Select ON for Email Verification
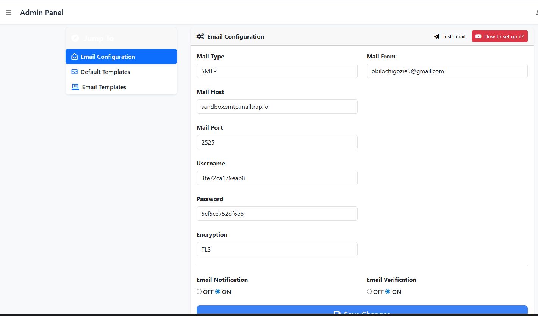The height and width of the screenshot is (316, 538). point(388,292)
